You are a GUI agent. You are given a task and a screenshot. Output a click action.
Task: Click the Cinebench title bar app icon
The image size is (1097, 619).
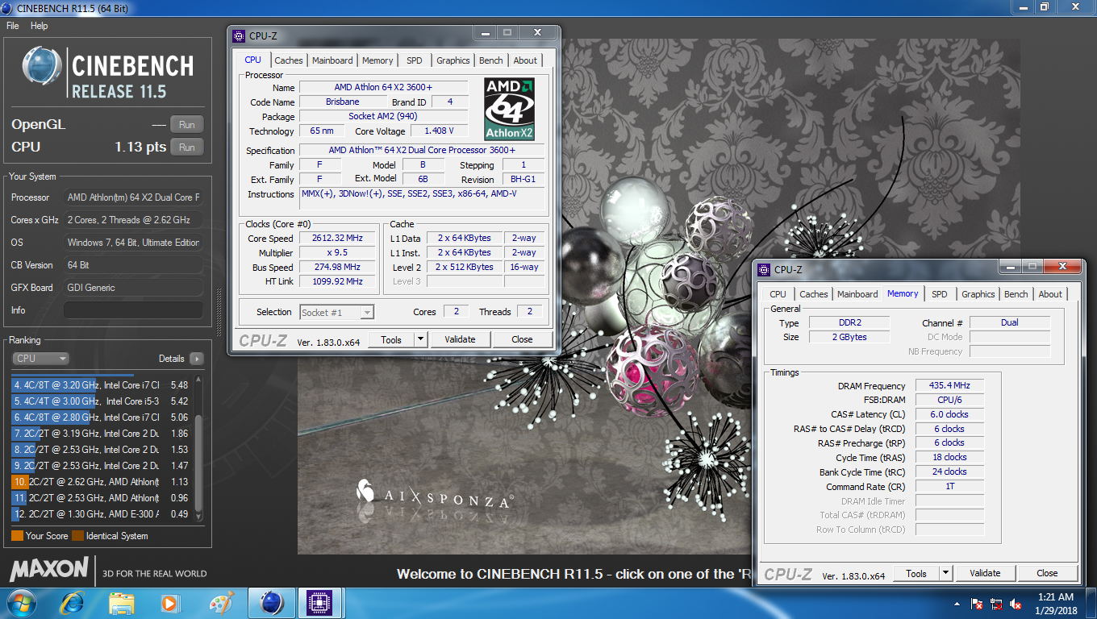[x=7, y=8]
